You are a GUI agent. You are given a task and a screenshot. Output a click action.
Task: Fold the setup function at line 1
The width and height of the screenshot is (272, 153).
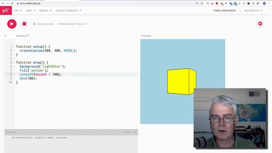pyautogui.click(x=13, y=46)
